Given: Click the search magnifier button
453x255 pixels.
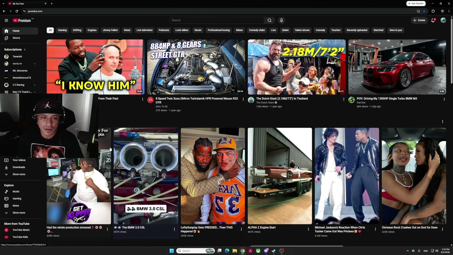Looking at the screenshot, I should point(269,20).
